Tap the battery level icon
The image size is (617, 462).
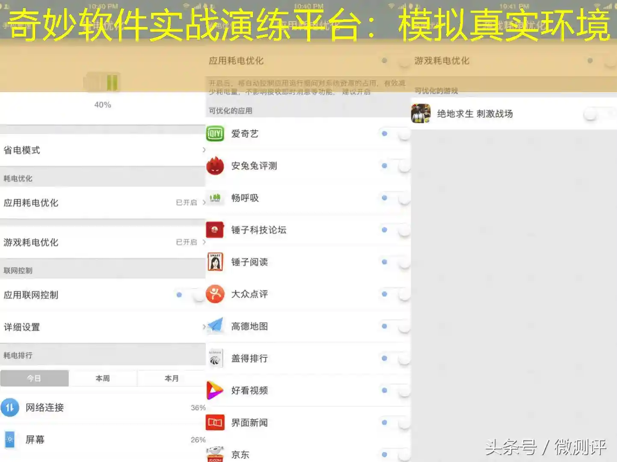coord(103,82)
